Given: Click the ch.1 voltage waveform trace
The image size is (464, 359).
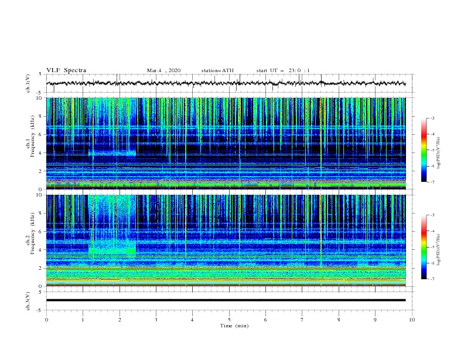Looking at the screenshot, I should point(226,83).
